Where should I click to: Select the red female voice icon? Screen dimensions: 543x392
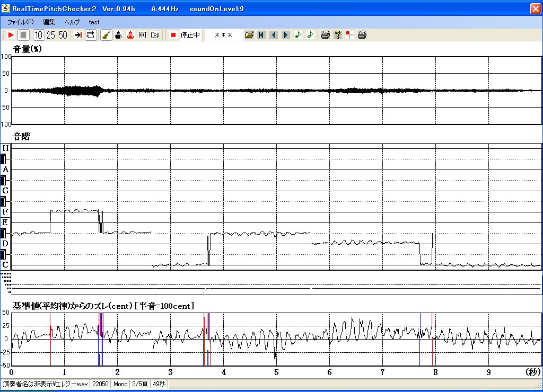coord(130,35)
